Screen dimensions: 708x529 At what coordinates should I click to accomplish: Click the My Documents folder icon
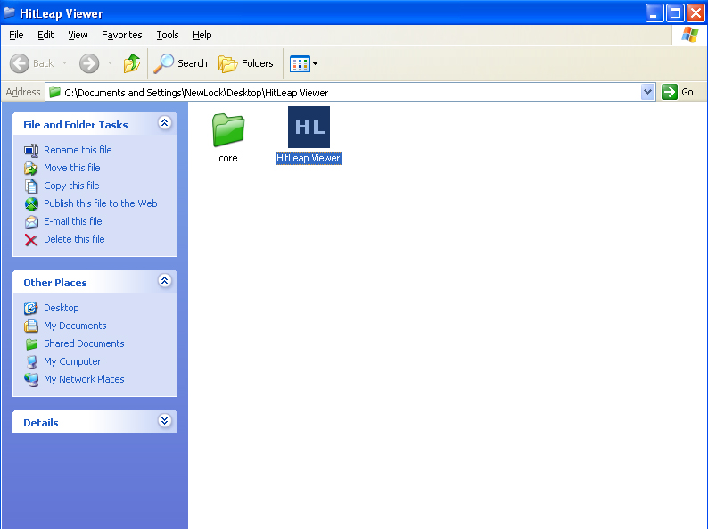tap(31, 326)
